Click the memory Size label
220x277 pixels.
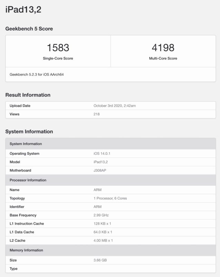13,260
